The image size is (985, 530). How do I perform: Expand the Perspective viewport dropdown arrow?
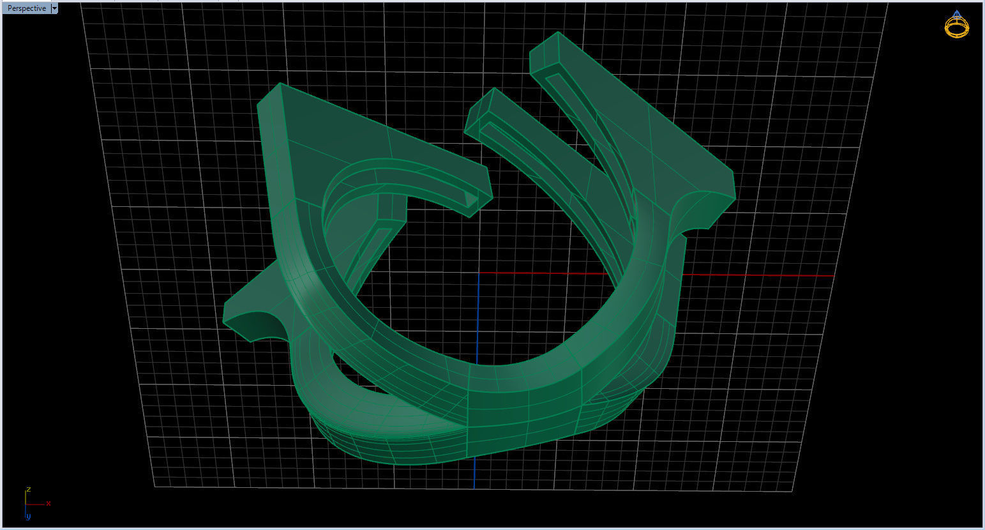coord(54,8)
